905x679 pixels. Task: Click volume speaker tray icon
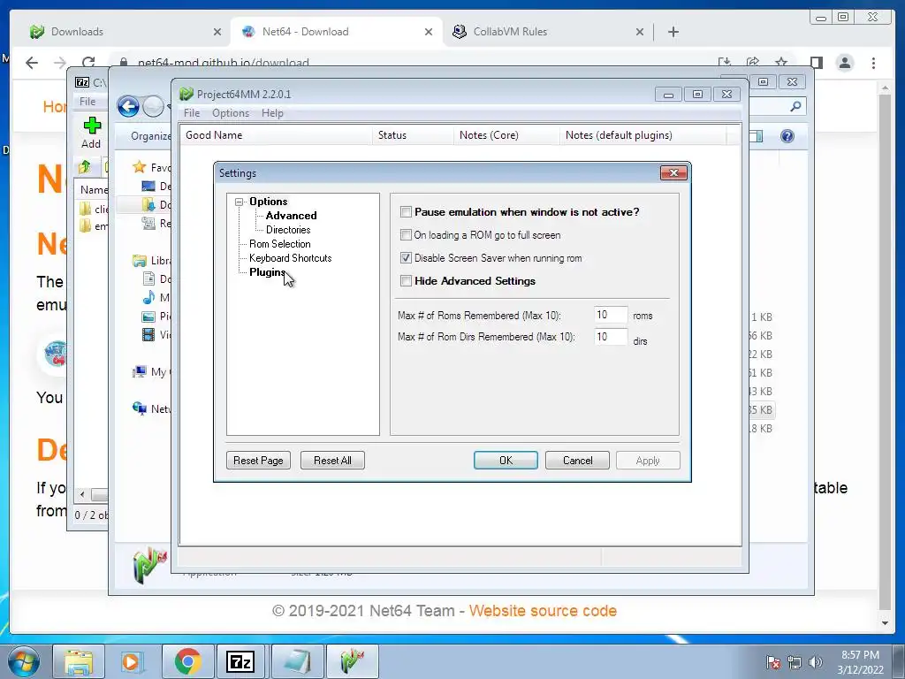815,662
